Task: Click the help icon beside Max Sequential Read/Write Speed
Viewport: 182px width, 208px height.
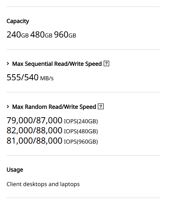Action: tap(107, 64)
